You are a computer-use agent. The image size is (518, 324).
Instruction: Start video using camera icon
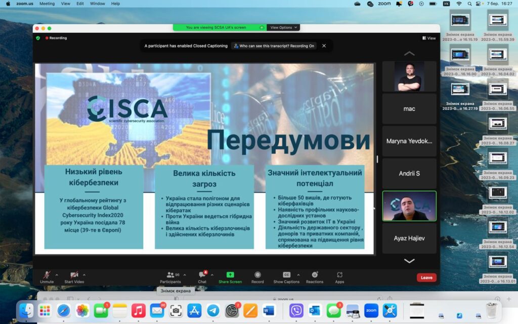(x=74, y=277)
